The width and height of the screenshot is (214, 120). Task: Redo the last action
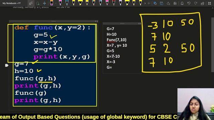[x=196, y=3]
